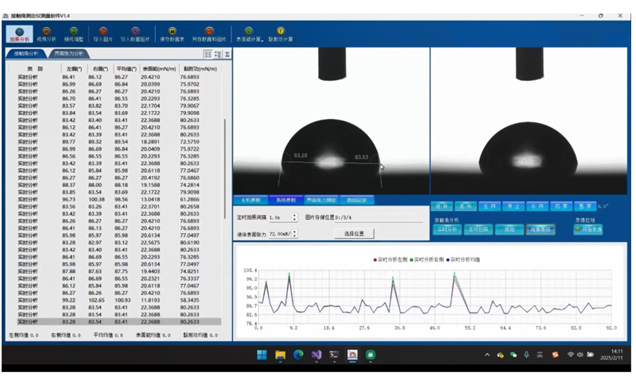This screenshot has width=636, height=384.
Task: Click the 保存数据表 save data icon
Action: (172, 33)
